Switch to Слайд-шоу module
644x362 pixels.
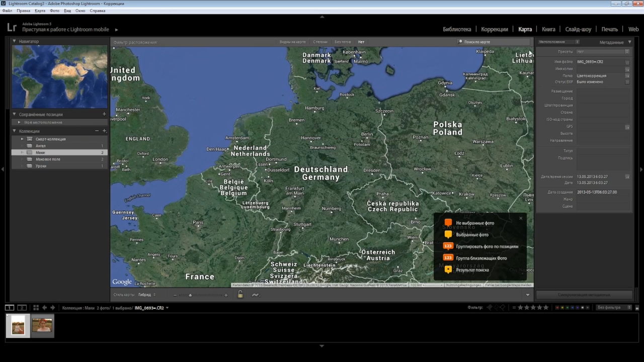click(578, 29)
